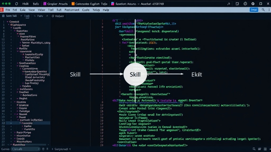Click the outlined round icon in the title bar
271x152 pixels.
tap(245, 4)
